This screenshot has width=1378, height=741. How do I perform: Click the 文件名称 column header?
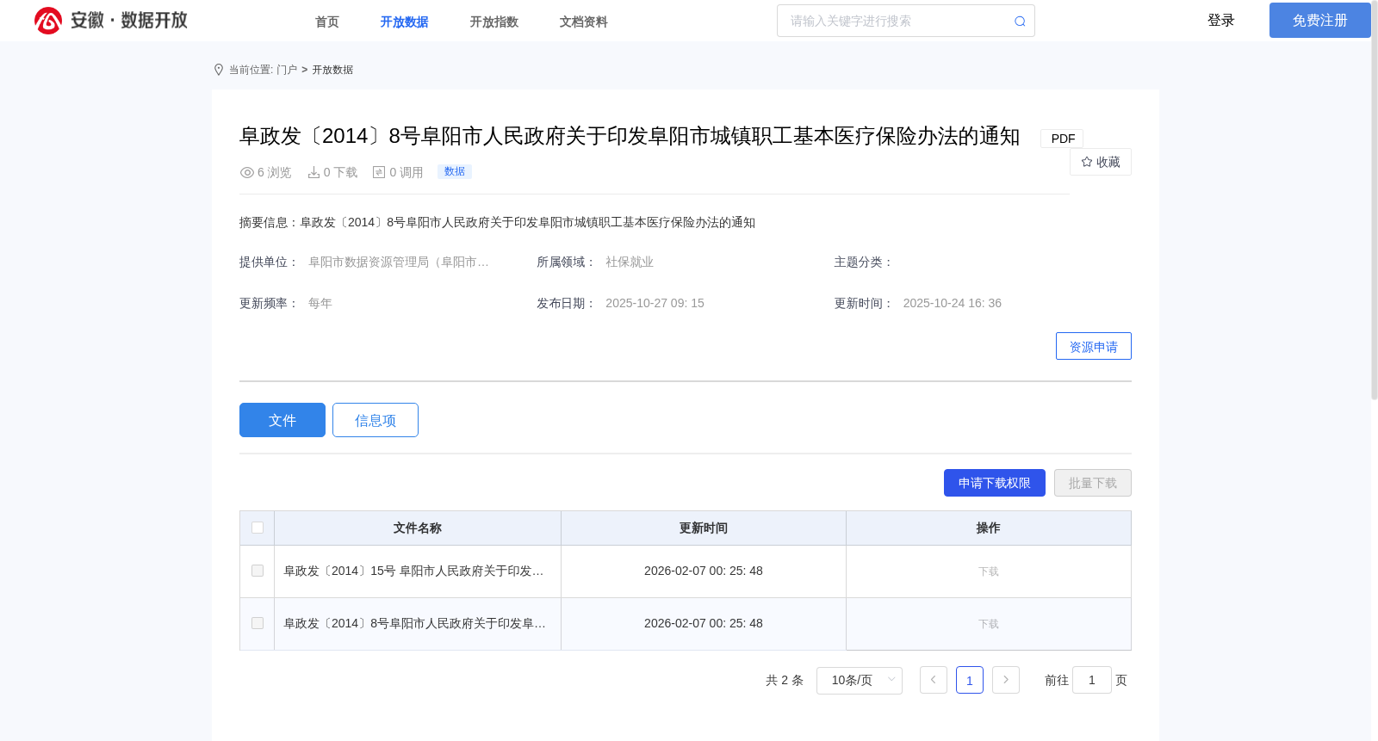coord(418,528)
